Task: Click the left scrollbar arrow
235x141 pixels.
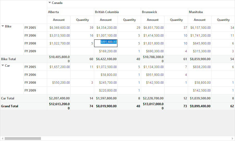Action: click(2, 138)
